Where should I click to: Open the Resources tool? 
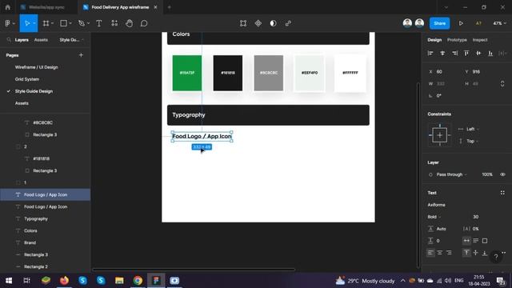(114, 23)
